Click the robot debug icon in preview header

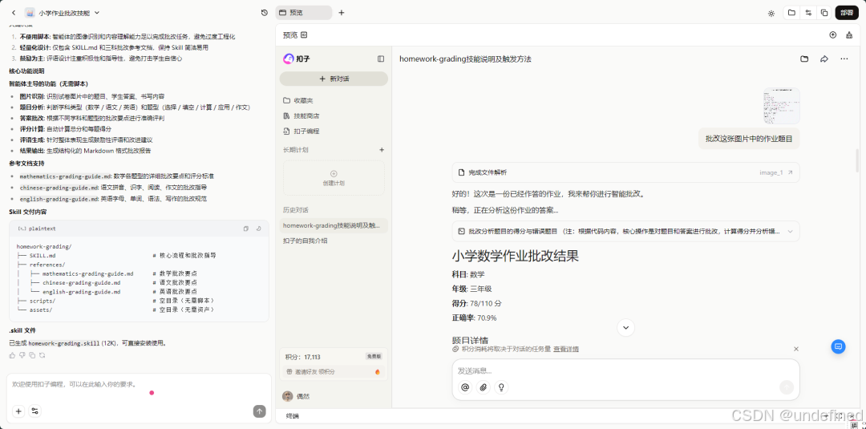click(x=849, y=34)
